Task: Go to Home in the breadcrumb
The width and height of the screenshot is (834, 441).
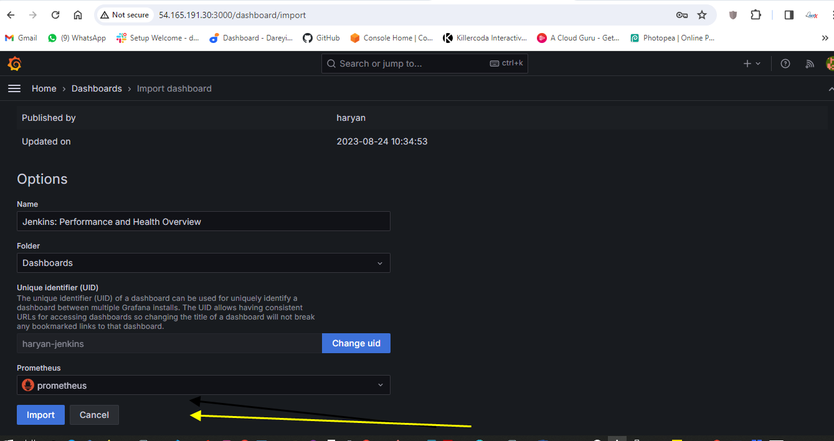Action: (x=44, y=88)
